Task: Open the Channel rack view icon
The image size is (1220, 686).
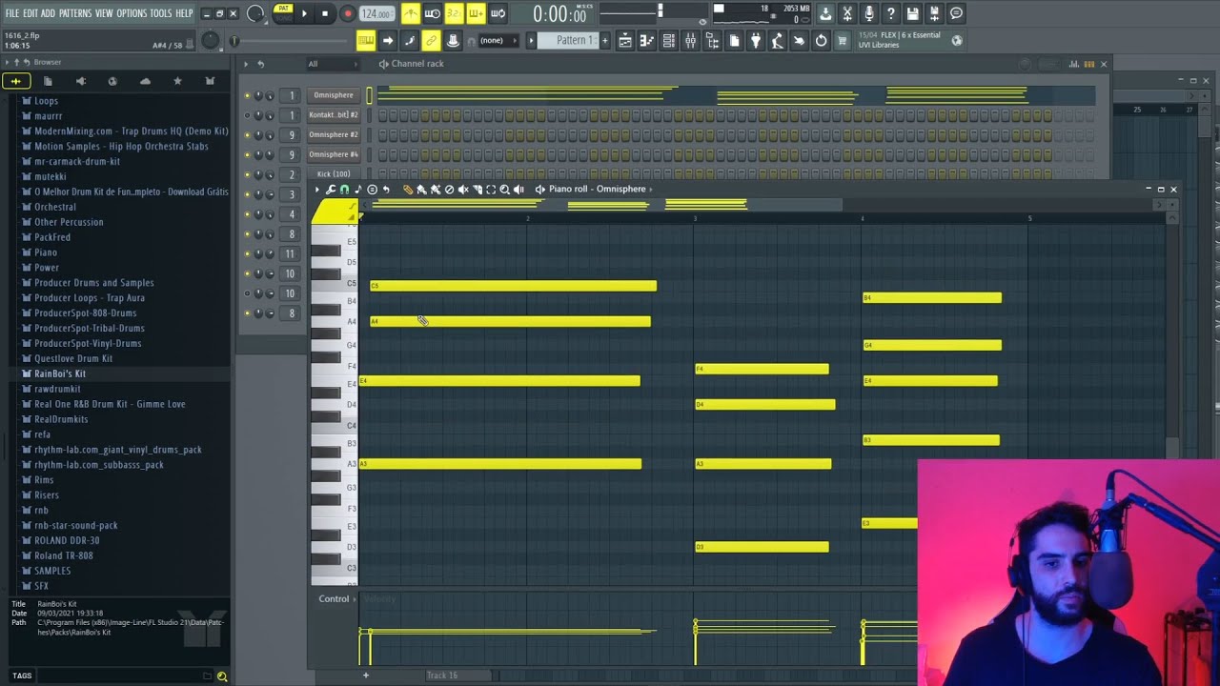Action: [x=669, y=41]
